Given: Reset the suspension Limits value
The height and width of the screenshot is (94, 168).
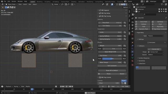Looking at the screenshot, I should (125, 32).
